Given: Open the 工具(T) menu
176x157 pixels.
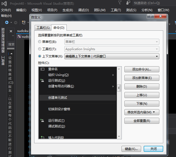Looking at the screenshot, I should (x=116, y=10).
